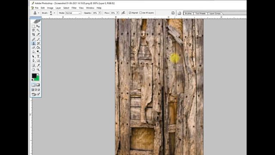Select the Lasso tool

tap(34, 31)
